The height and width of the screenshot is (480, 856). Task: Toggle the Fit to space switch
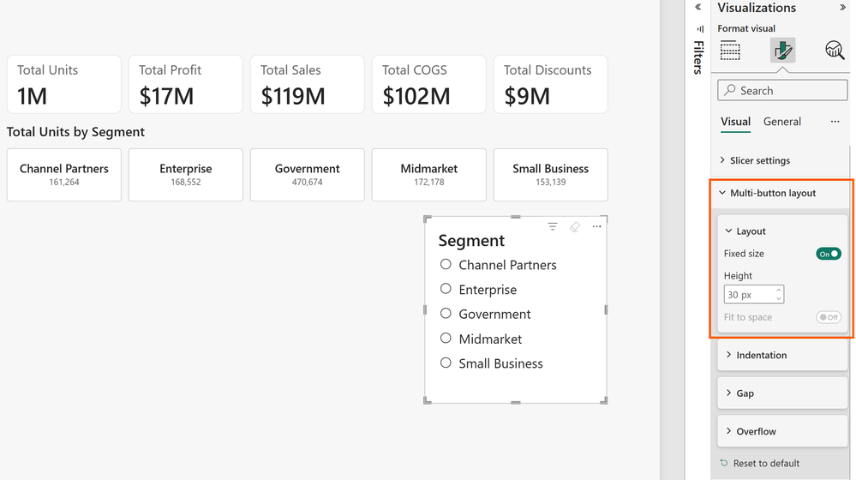tap(829, 317)
